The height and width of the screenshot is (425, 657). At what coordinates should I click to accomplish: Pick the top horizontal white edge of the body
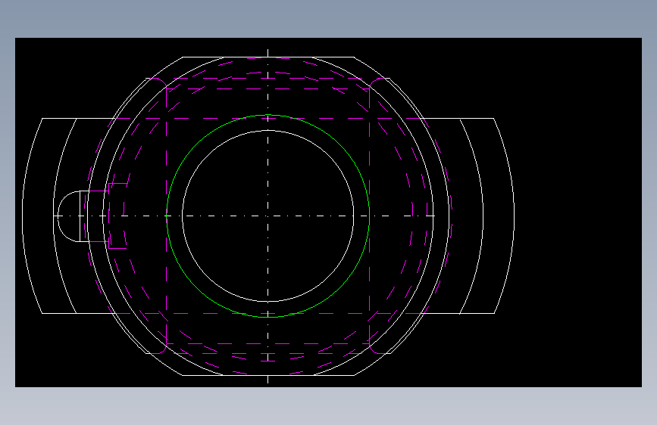268,57
